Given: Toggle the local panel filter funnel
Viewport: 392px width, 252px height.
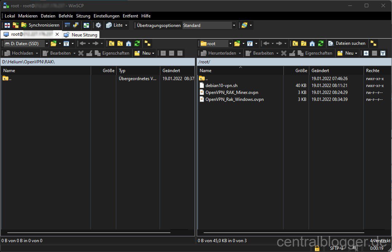Looking at the screenshot, I should (x=66, y=43).
